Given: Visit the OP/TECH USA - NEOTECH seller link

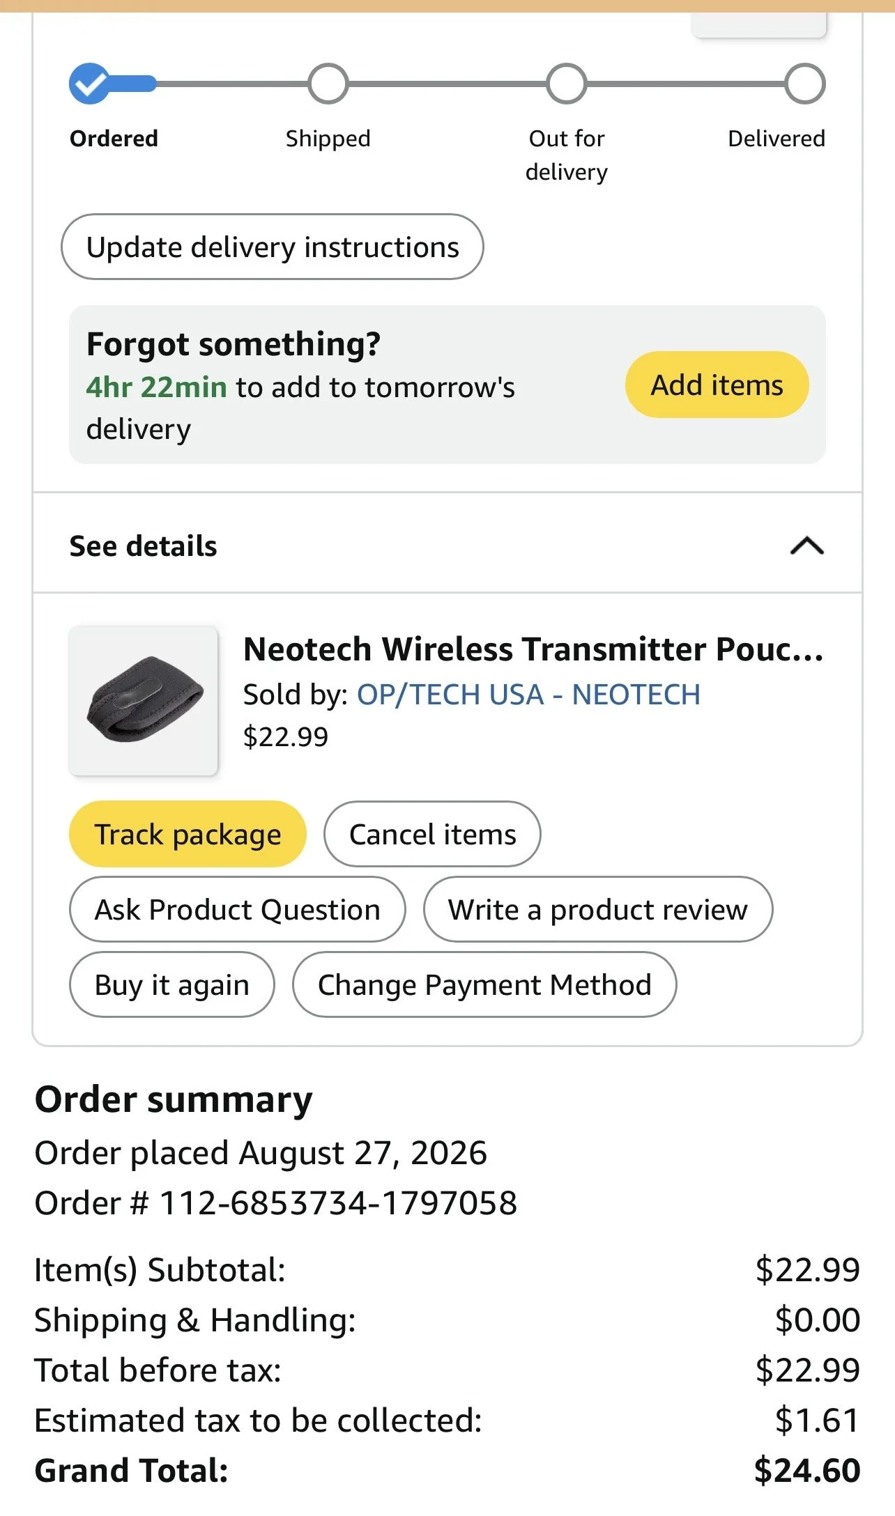Looking at the screenshot, I should click(528, 695).
